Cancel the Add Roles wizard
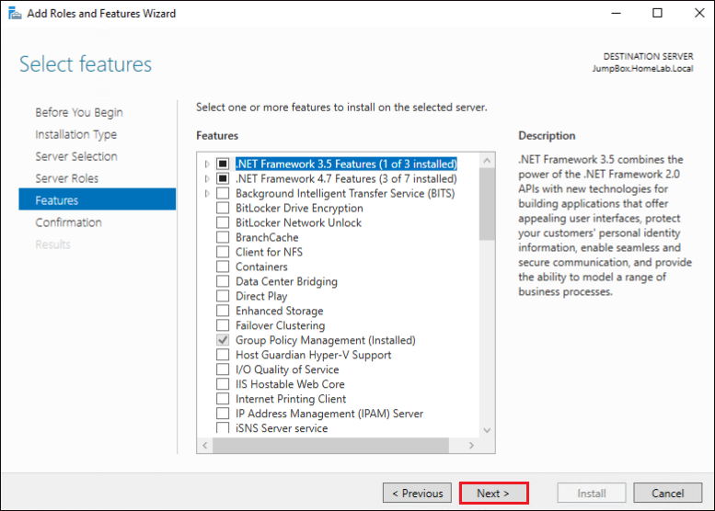Viewport: 715px width, 511px height. click(x=667, y=494)
